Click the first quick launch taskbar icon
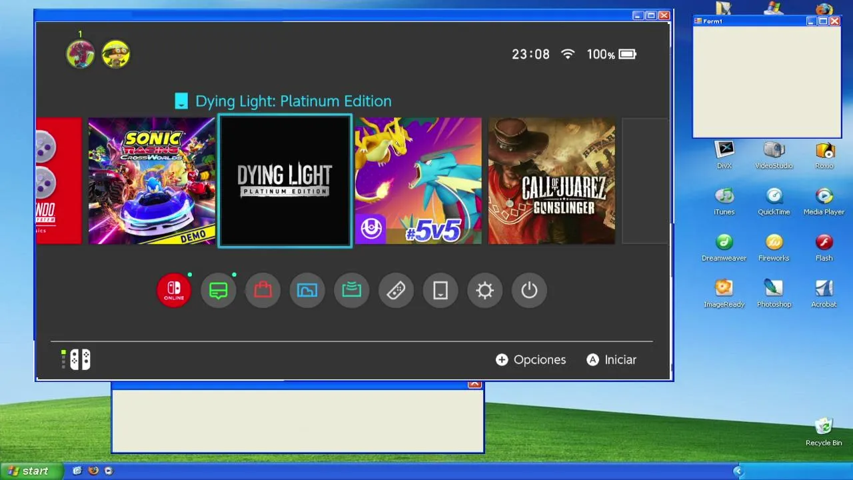 pyautogui.click(x=77, y=471)
